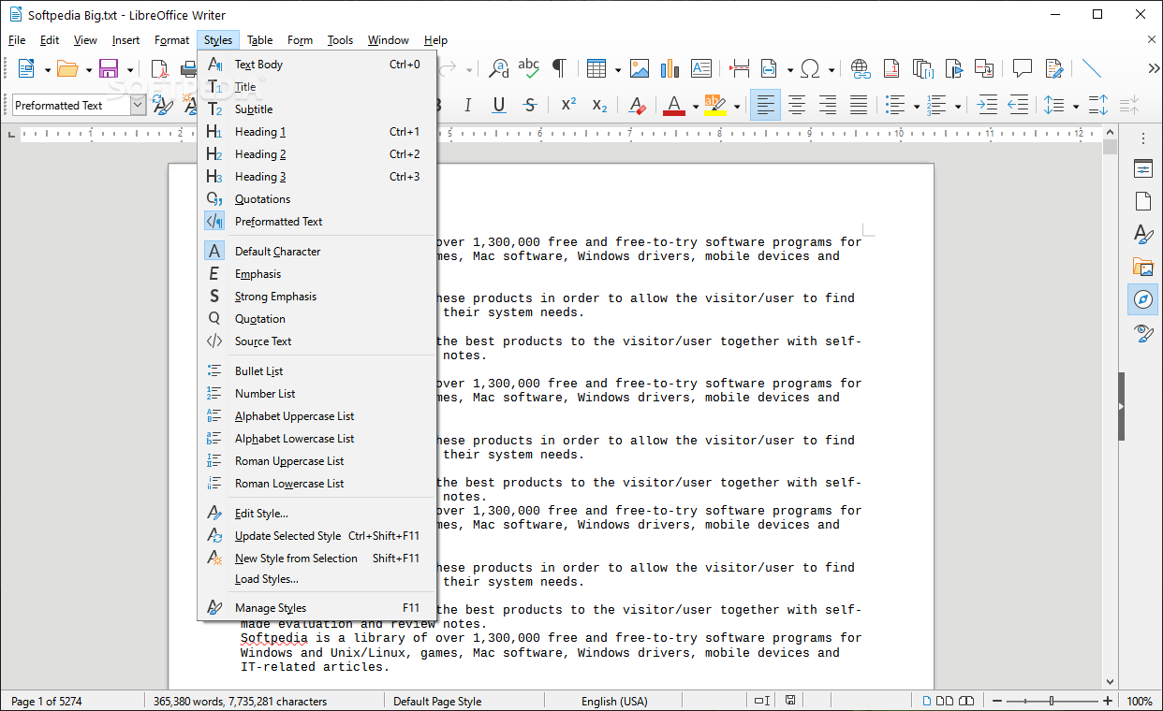Enable right paragraph alignment

[x=828, y=105]
